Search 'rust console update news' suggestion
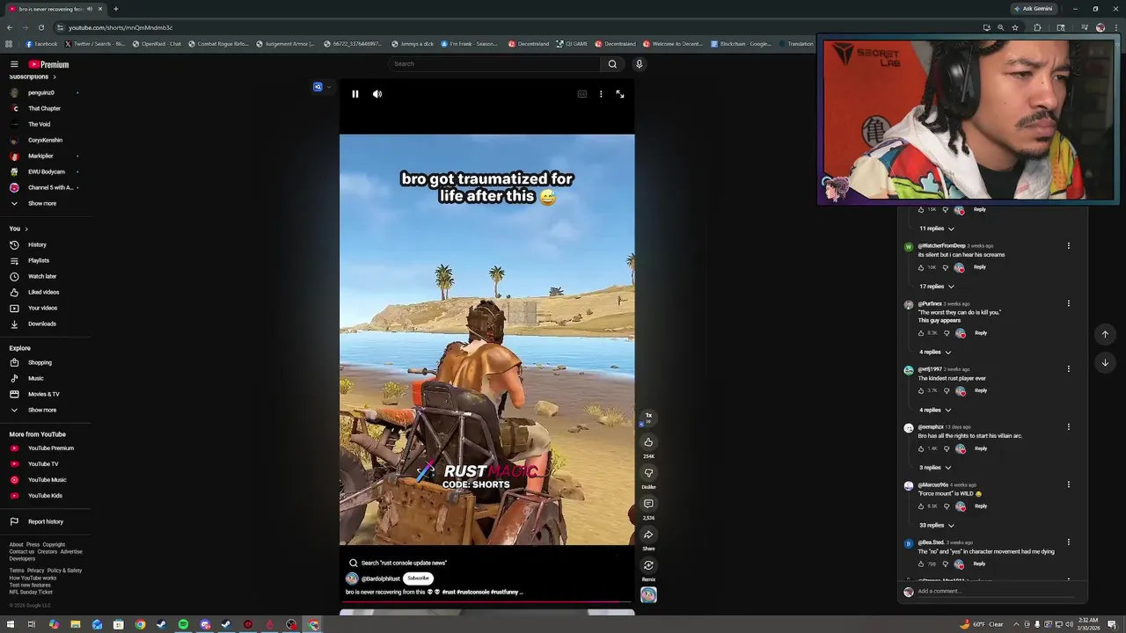The width and height of the screenshot is (1126, 633). (398, 563)
